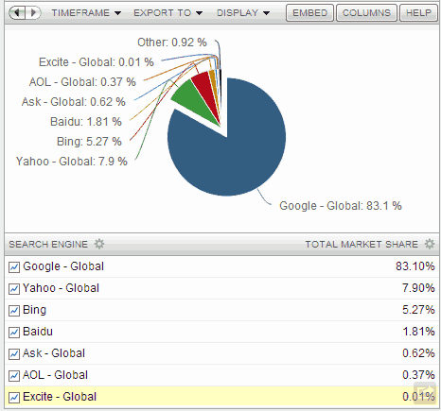Select the Ask - Global row name
Viewport: 441px width, 411px height.
tap(54, 353)
